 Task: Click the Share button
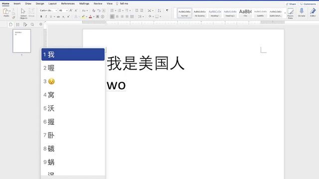(x=291, y=4)
